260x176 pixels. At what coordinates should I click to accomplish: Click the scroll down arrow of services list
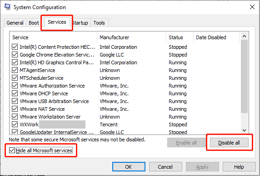coord(244,130)
